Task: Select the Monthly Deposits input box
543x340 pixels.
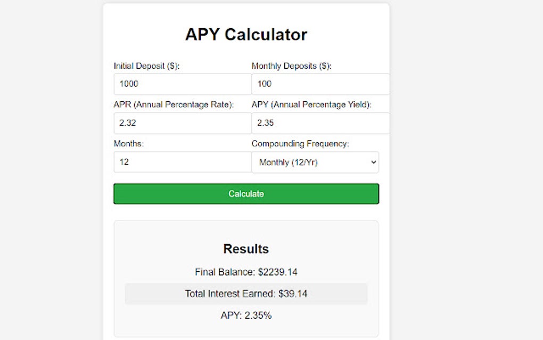Action: pos(320,84)
